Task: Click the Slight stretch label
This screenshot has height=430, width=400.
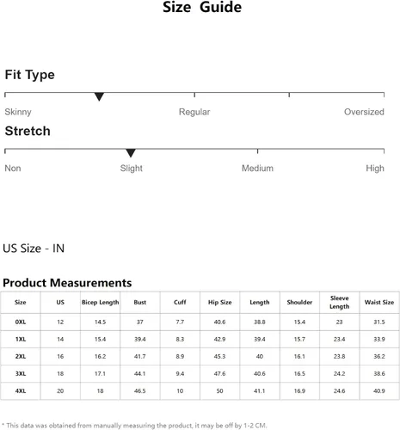Action: tap(132, 168)
